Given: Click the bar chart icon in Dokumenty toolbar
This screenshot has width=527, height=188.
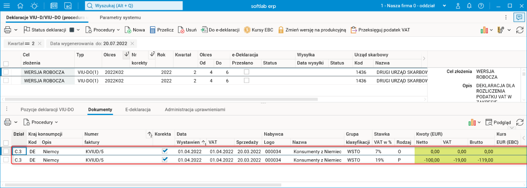Looking at the screenshot, I should coord(472,122).
